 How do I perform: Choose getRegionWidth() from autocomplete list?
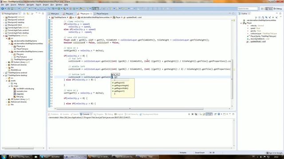pyautogui.click(x=121, y=88)
